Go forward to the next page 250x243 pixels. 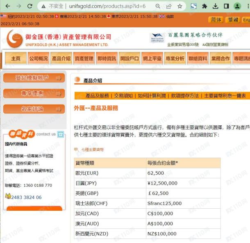pos(19,6)
